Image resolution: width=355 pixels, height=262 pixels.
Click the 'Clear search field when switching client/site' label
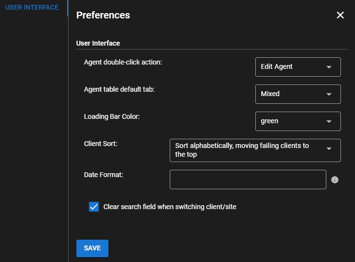[170, 207]
